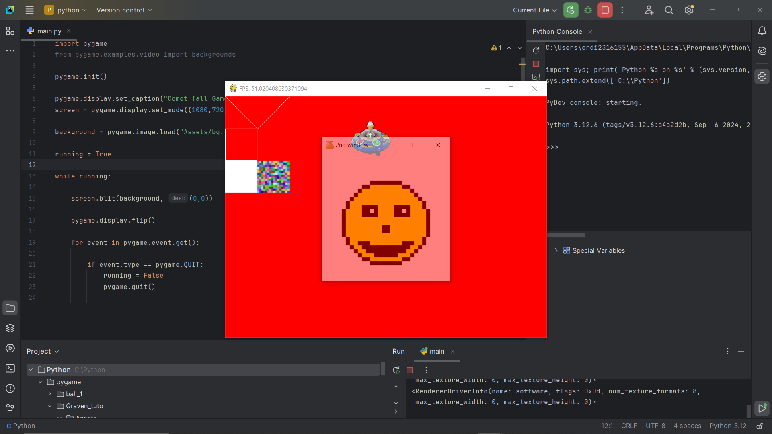Hide the Run tool window

coord(741,351)
